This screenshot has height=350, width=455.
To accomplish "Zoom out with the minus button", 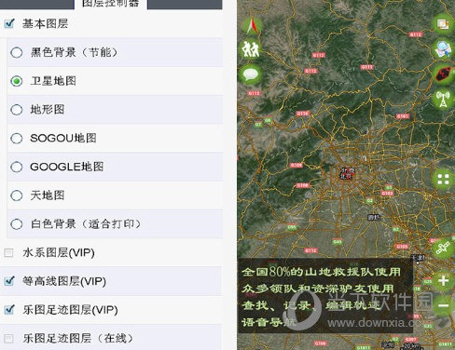I will click(444, 305).
